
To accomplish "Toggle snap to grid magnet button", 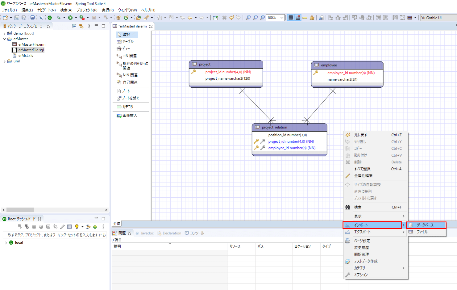I will coord(298,18).
